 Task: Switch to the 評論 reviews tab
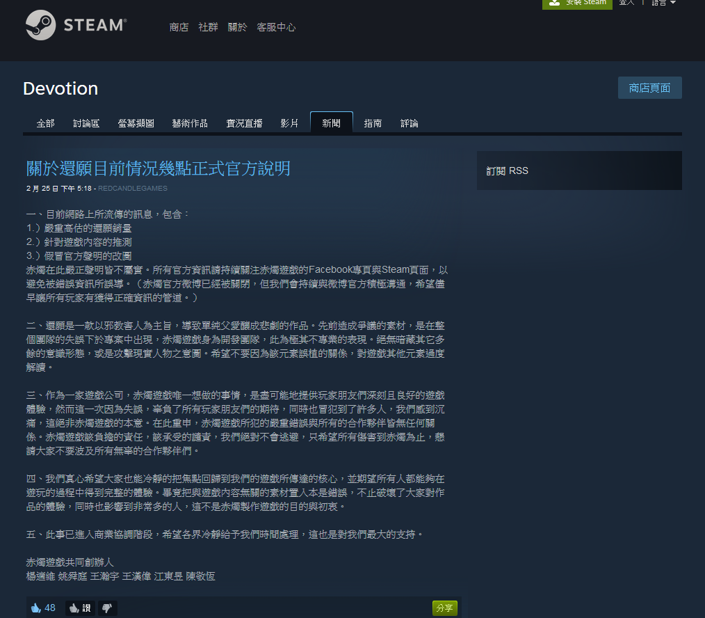tap(409, 123)
